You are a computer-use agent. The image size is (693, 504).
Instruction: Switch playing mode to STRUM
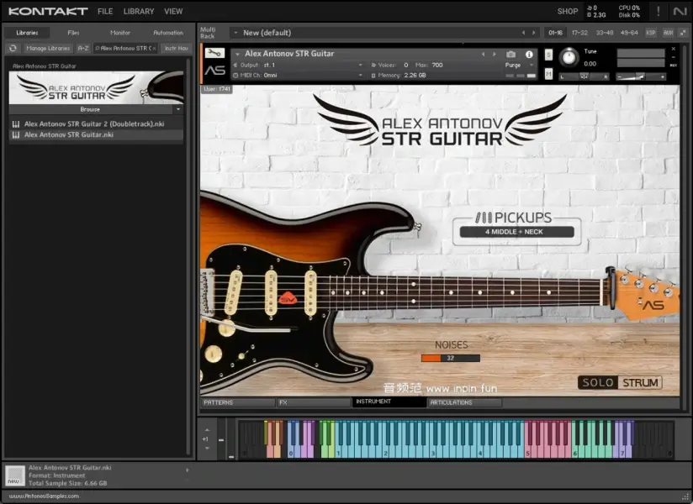641,383
